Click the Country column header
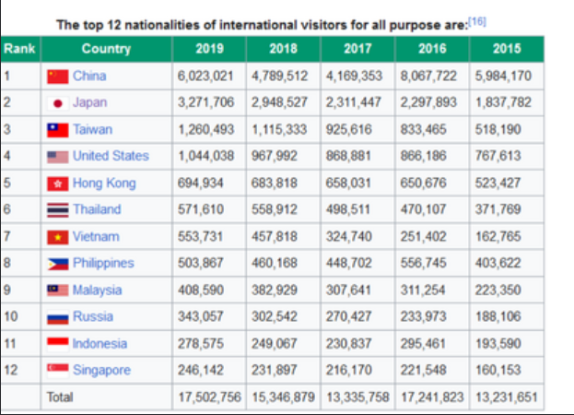The width and height of the screenshot is (574, 415). coord(105,49)
